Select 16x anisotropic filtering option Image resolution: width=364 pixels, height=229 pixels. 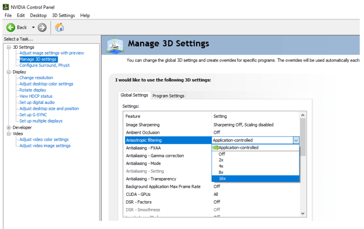point(222,178)
